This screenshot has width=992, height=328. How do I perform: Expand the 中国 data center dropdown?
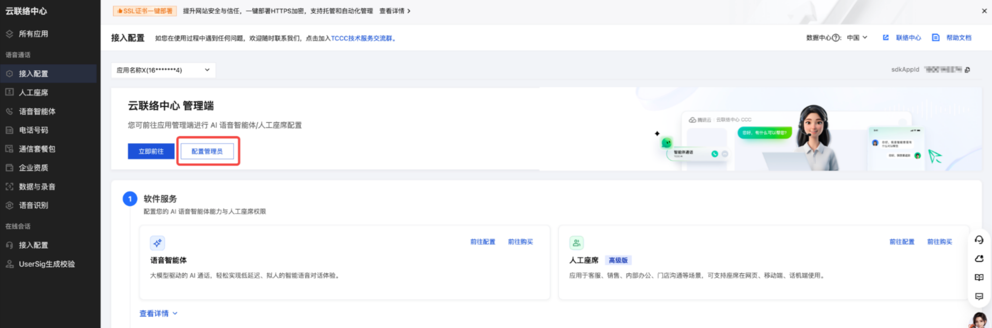[x=857, y=38]
